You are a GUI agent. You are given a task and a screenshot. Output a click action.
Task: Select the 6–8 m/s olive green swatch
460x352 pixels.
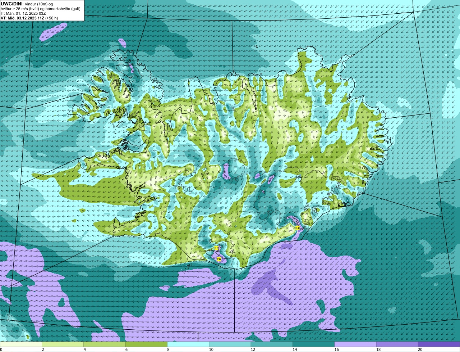tap(146, 344)
